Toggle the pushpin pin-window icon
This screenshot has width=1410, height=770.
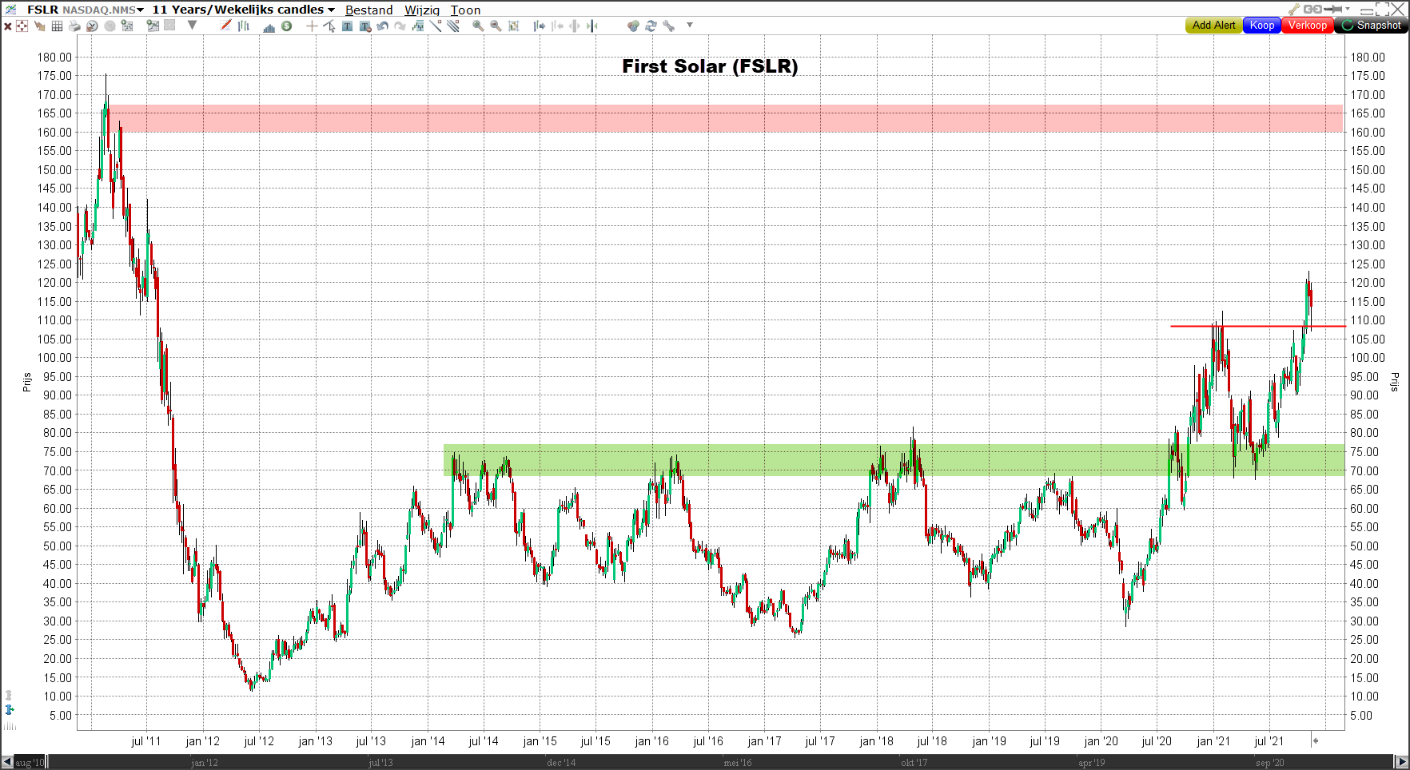[x=1332, y=9]
